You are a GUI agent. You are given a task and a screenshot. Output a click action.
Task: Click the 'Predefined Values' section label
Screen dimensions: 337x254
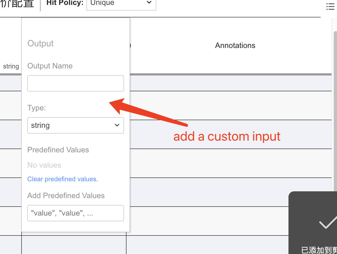pos(58,150)
